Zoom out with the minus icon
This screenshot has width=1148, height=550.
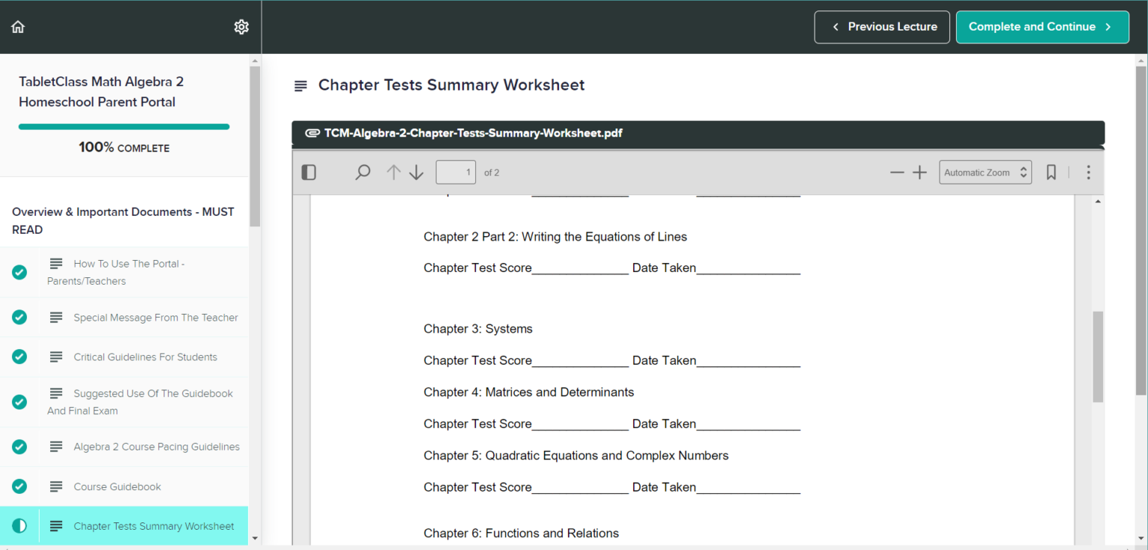pos(897,173)
